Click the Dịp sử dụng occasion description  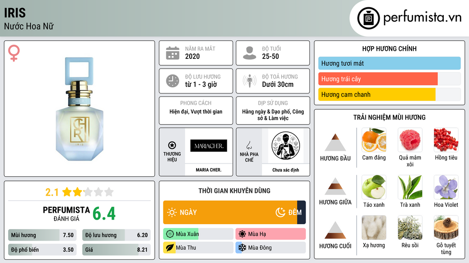[x=273, y=115]
